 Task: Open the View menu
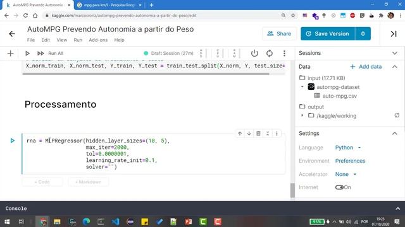click(x=62, y=40)
